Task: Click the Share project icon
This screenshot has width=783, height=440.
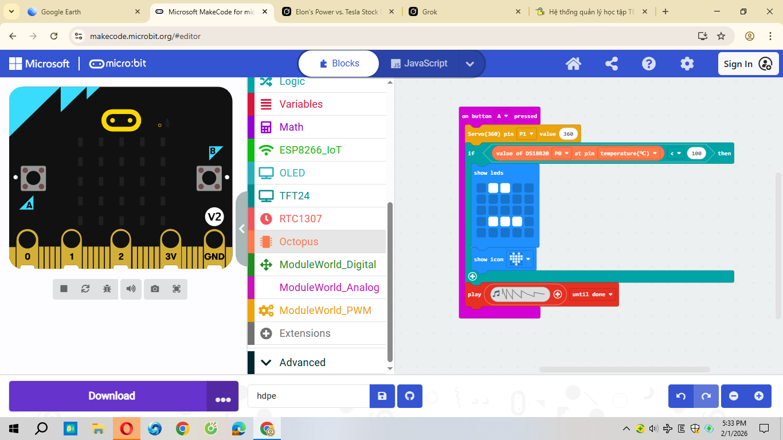Action: click(x=611, y=64)
